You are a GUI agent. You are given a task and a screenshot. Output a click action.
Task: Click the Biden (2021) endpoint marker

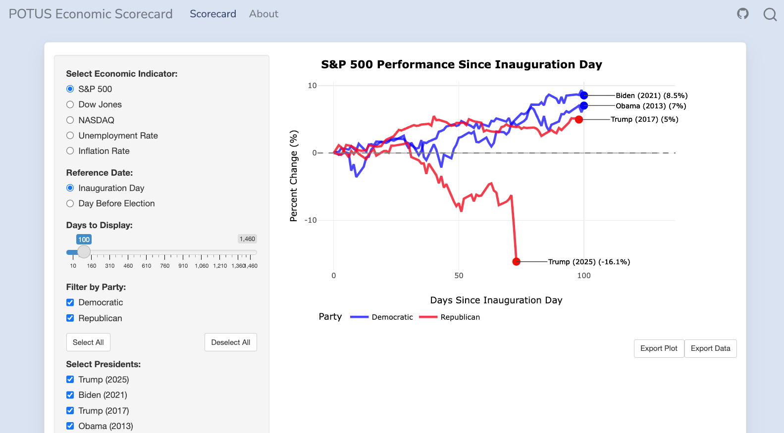[584, 96]
